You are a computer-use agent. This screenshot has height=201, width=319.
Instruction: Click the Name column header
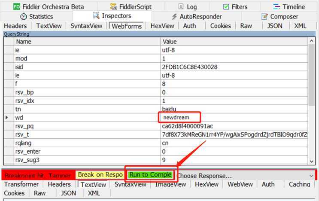click(87, 42)
